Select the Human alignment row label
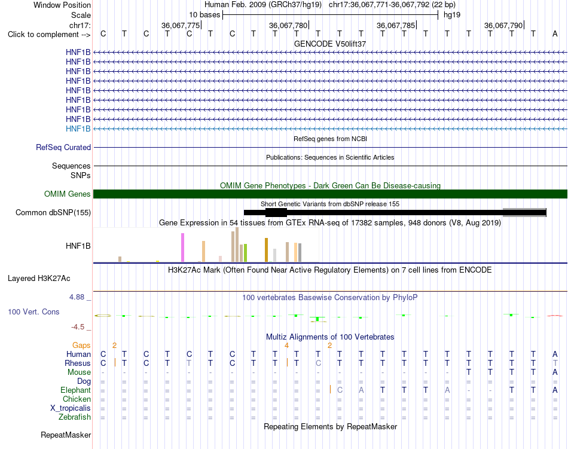This screenshot has height=449, width=568. (x=78, y=354)
